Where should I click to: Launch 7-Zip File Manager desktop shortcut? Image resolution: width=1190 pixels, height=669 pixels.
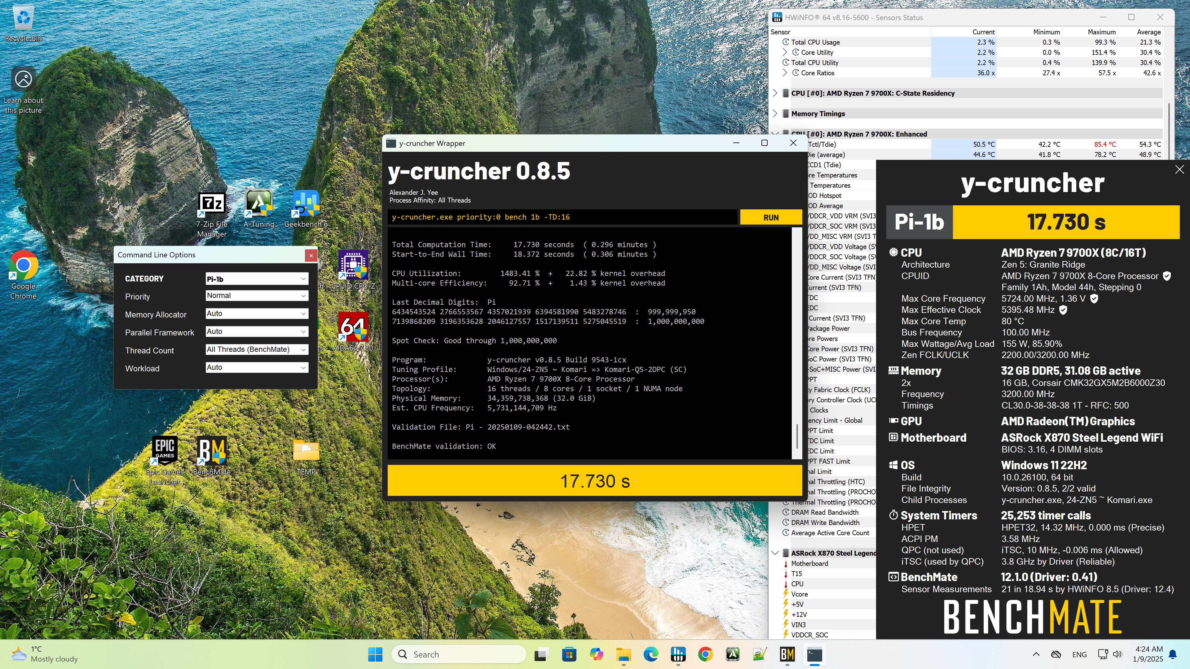(x=212, y=215)
